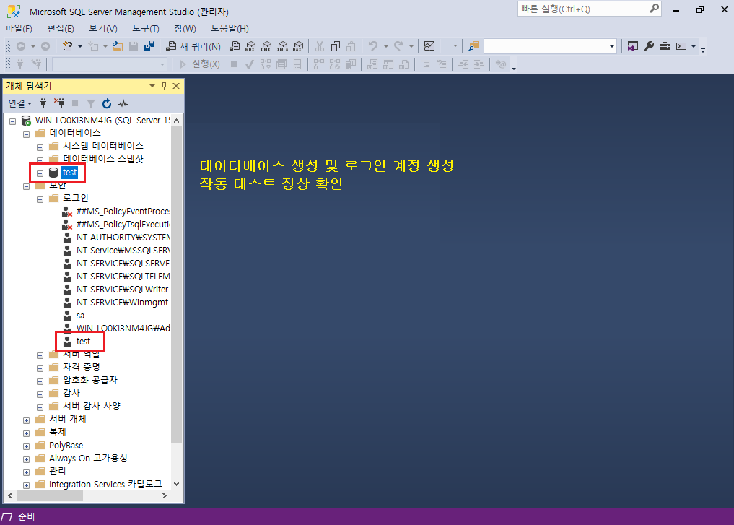Expand the 감사 folder
Viewport: 734px width, 525px height.
(40, 395)
